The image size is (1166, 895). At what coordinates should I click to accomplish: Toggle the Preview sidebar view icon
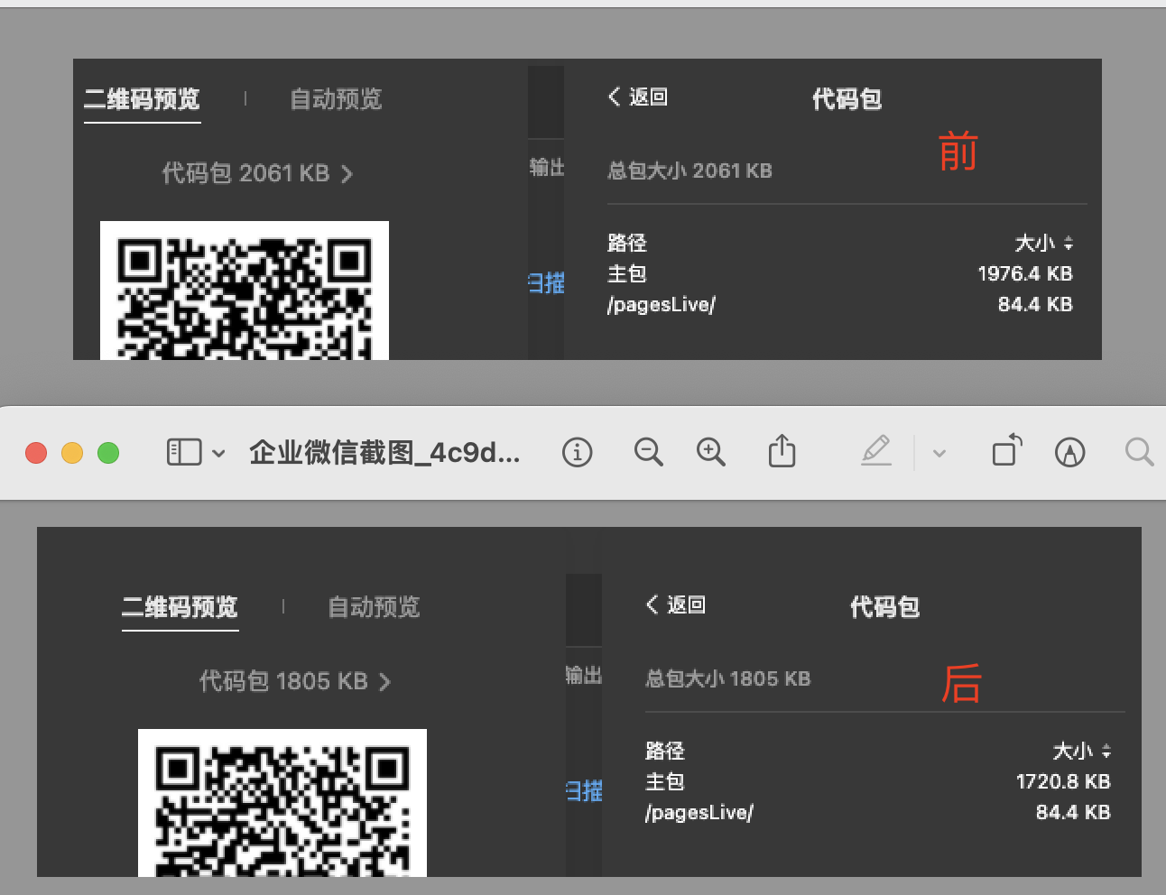coord(184,452)
